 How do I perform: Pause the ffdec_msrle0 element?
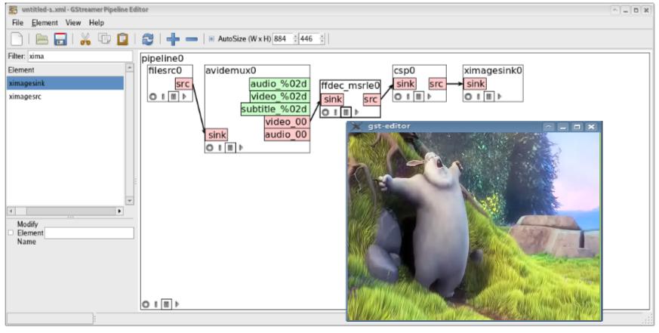pos(346,113)
